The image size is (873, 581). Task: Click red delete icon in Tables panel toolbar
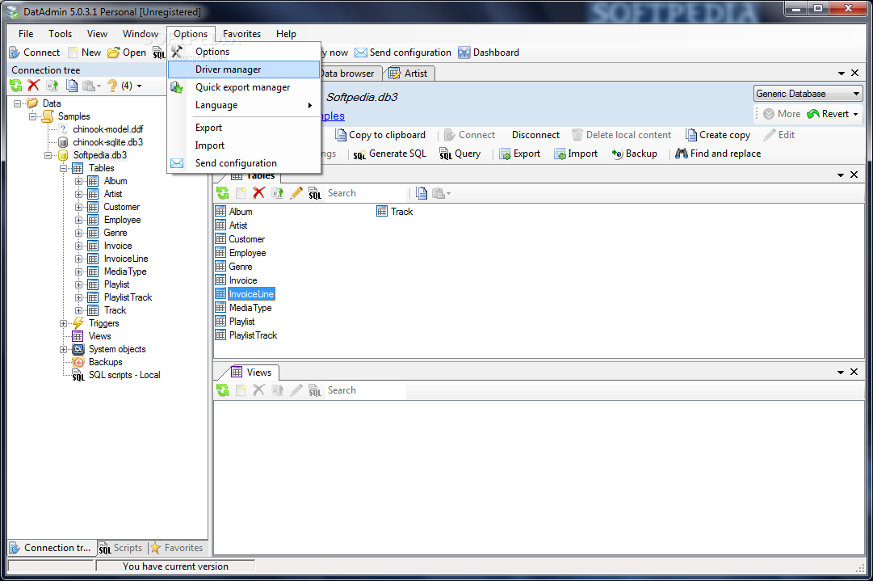coord(258,193)
